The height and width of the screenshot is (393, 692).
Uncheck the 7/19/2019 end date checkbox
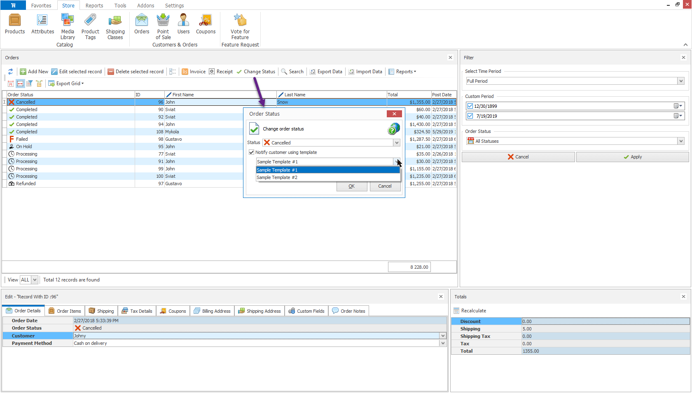470,116
